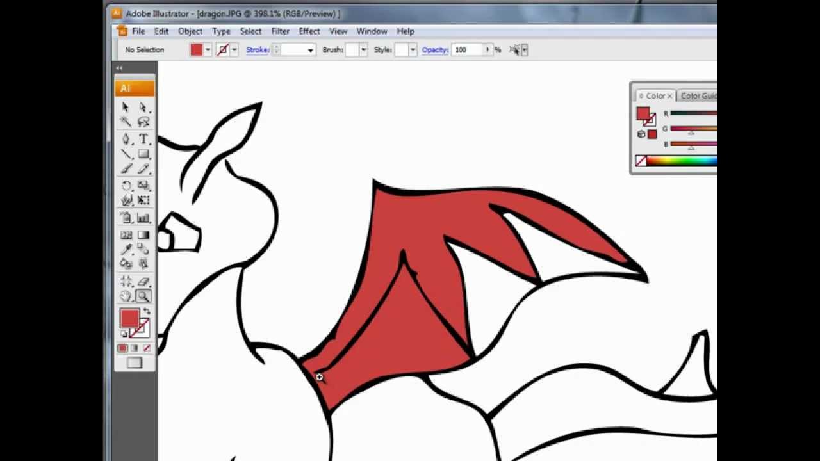Choose the Free Transform tool
Viewport: 820px width, 461px height.
[143, 200]
